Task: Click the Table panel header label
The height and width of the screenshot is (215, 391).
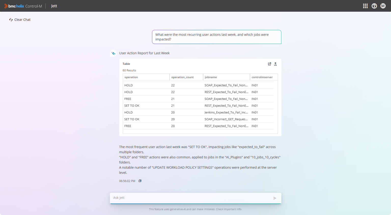Action: (126, 64)
